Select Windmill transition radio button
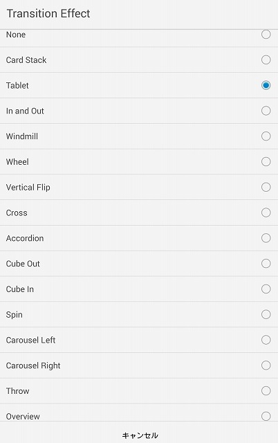 (266, 136)
